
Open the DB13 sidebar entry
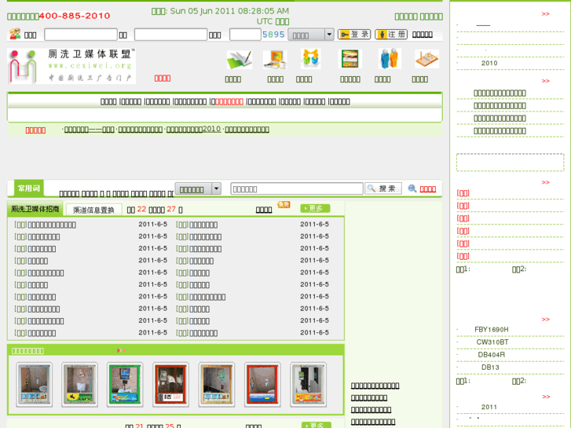click(x=490, y=368)
